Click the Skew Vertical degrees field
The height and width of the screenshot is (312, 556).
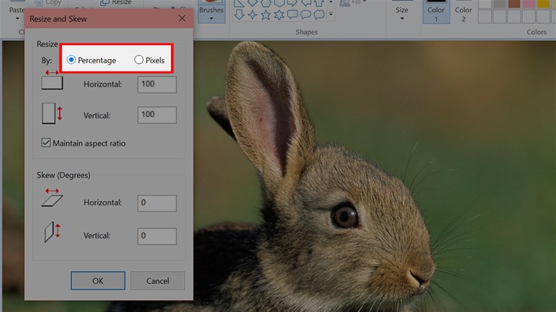point(156,236)
